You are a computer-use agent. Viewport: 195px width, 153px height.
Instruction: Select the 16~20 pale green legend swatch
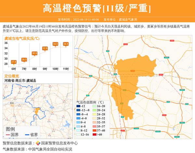pyautogui.click(x=95, y=106)
